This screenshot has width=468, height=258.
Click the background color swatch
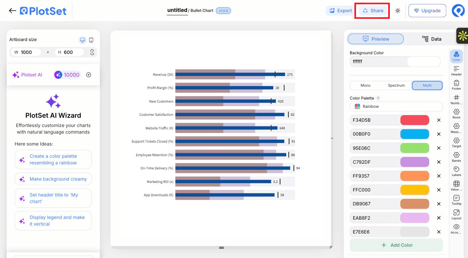[423, 62]
